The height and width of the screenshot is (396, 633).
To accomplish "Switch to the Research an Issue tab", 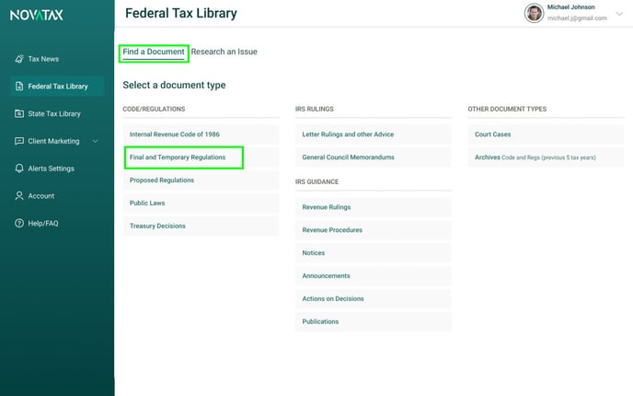I will point(224,52).
